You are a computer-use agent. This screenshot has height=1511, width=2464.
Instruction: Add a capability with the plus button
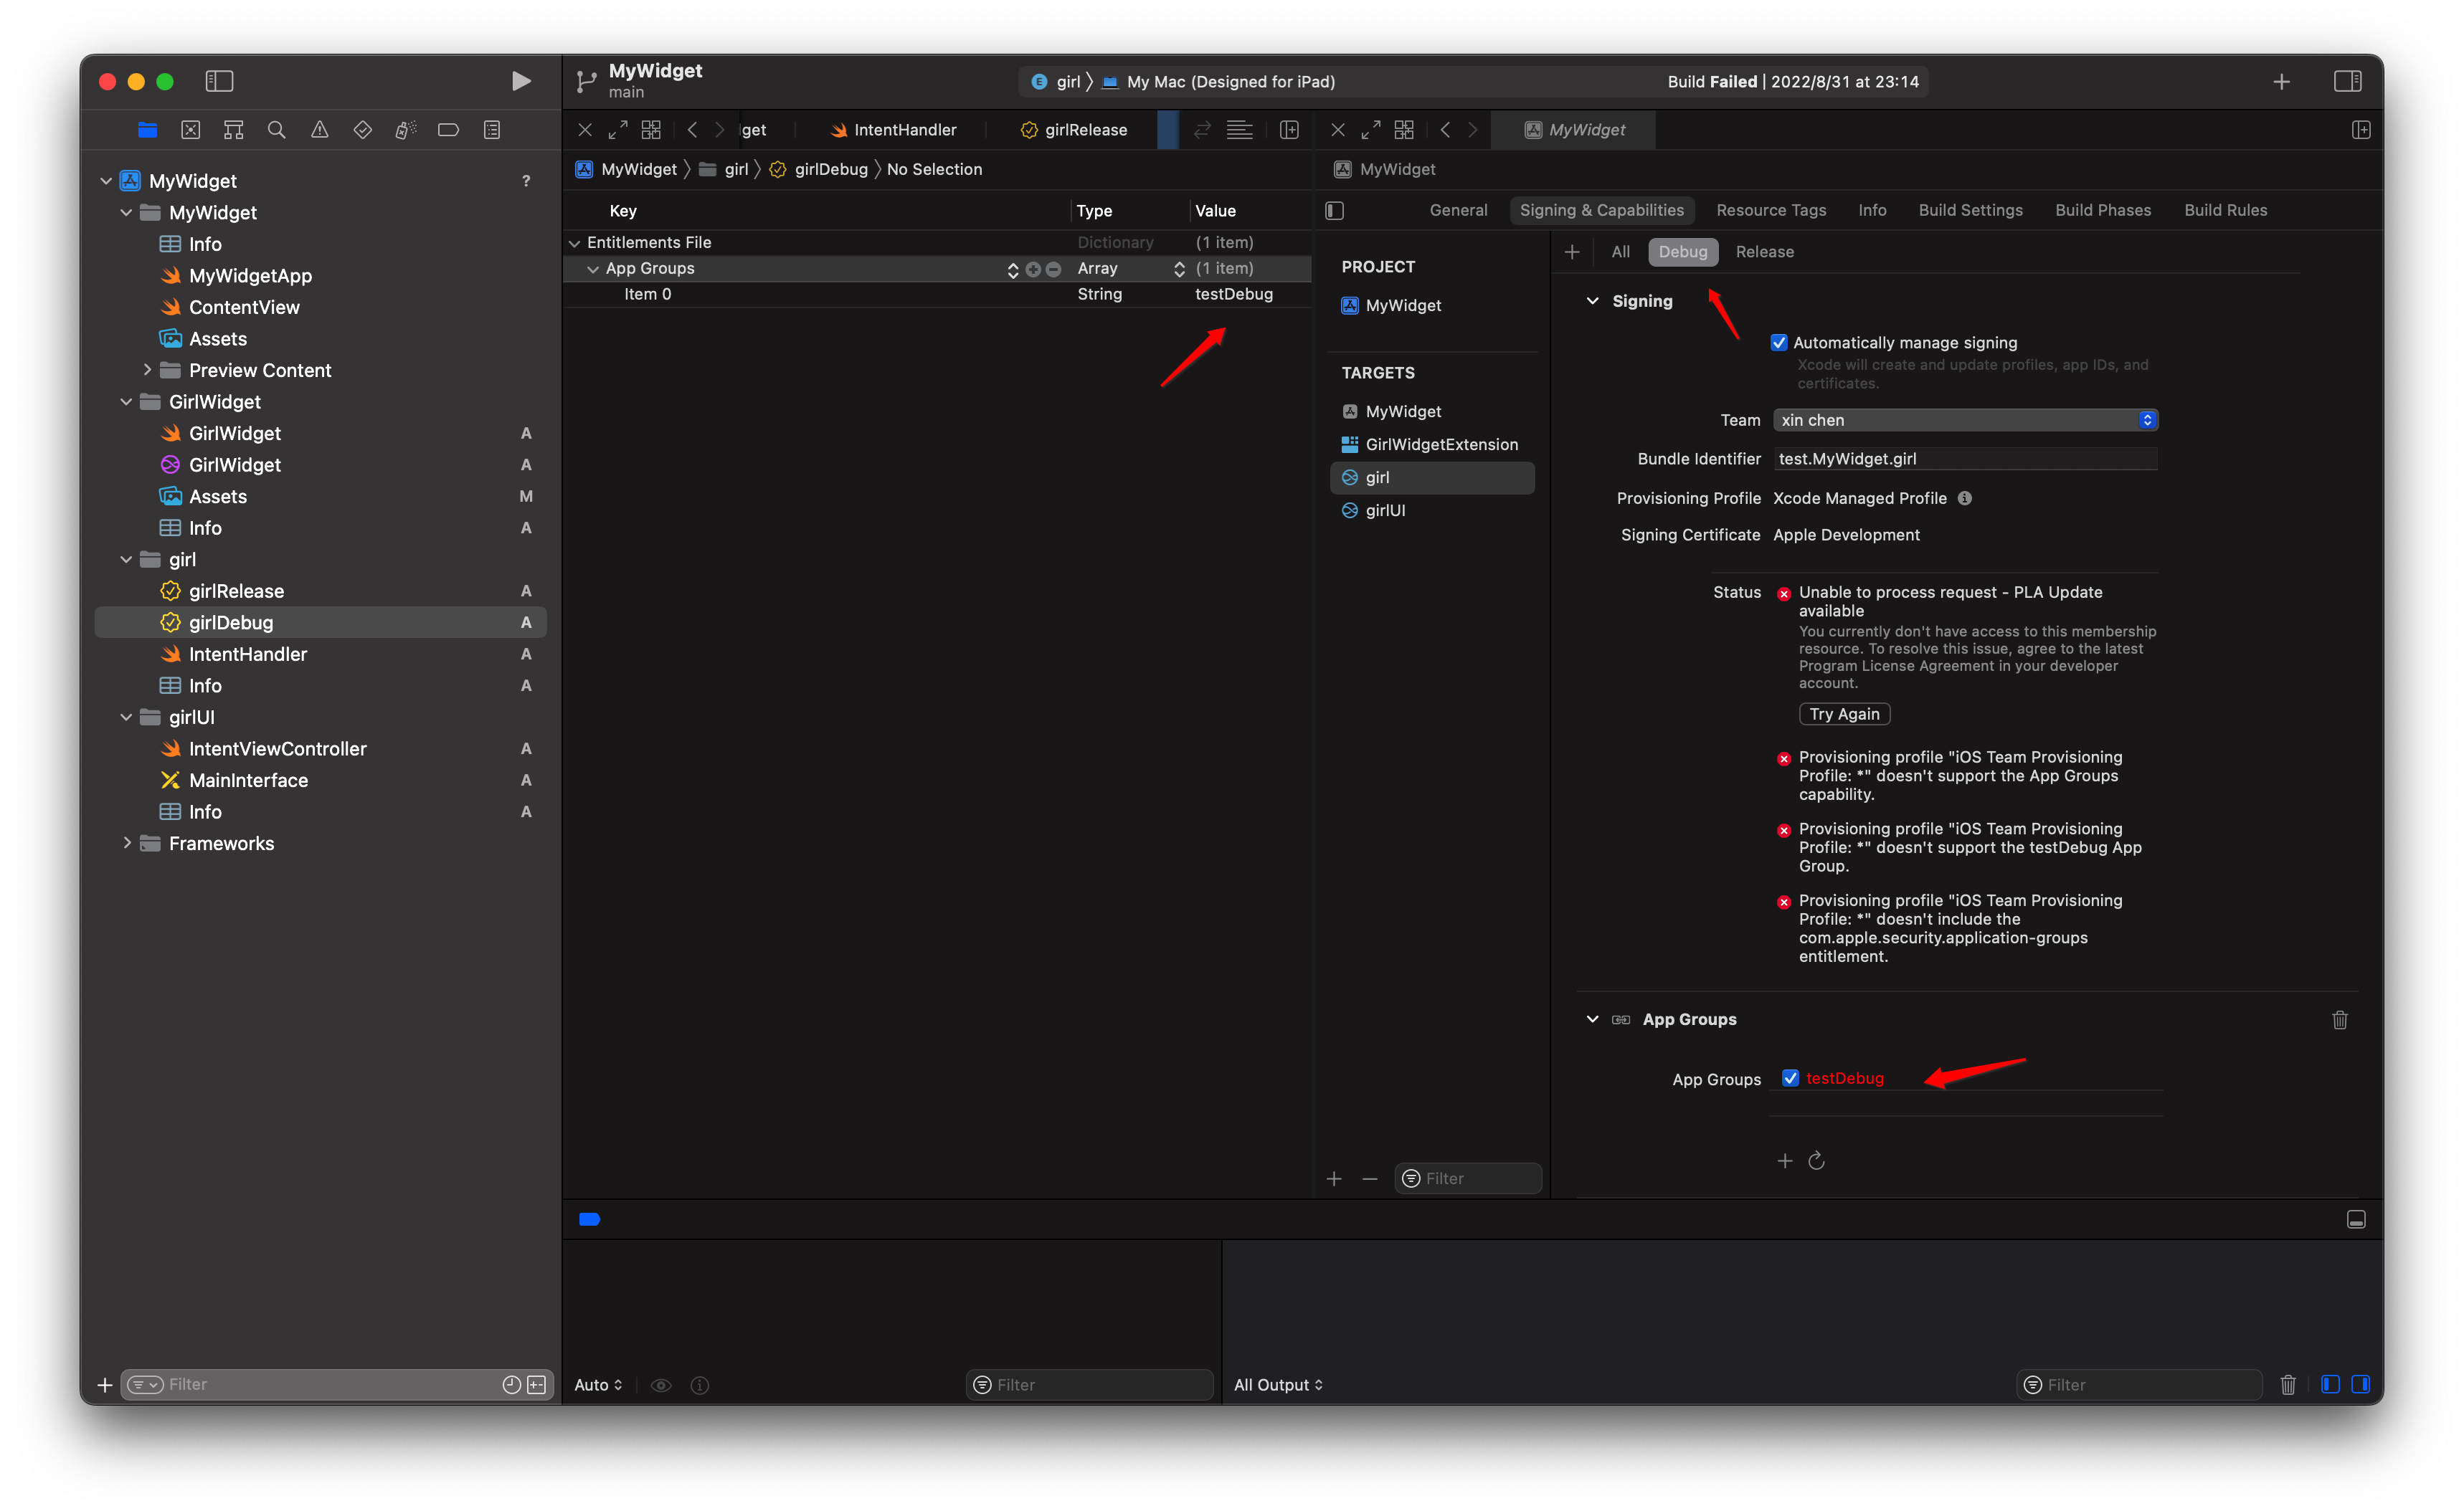click(1572, 252)
